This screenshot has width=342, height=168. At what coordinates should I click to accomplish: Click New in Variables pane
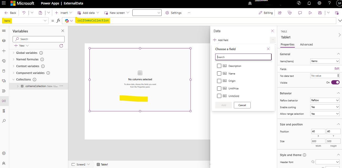[22, 45]
